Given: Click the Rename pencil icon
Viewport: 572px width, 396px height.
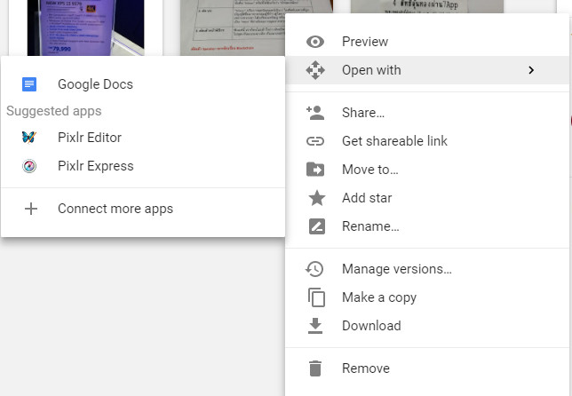Looking at the screenshot, I should coord(316,226).
